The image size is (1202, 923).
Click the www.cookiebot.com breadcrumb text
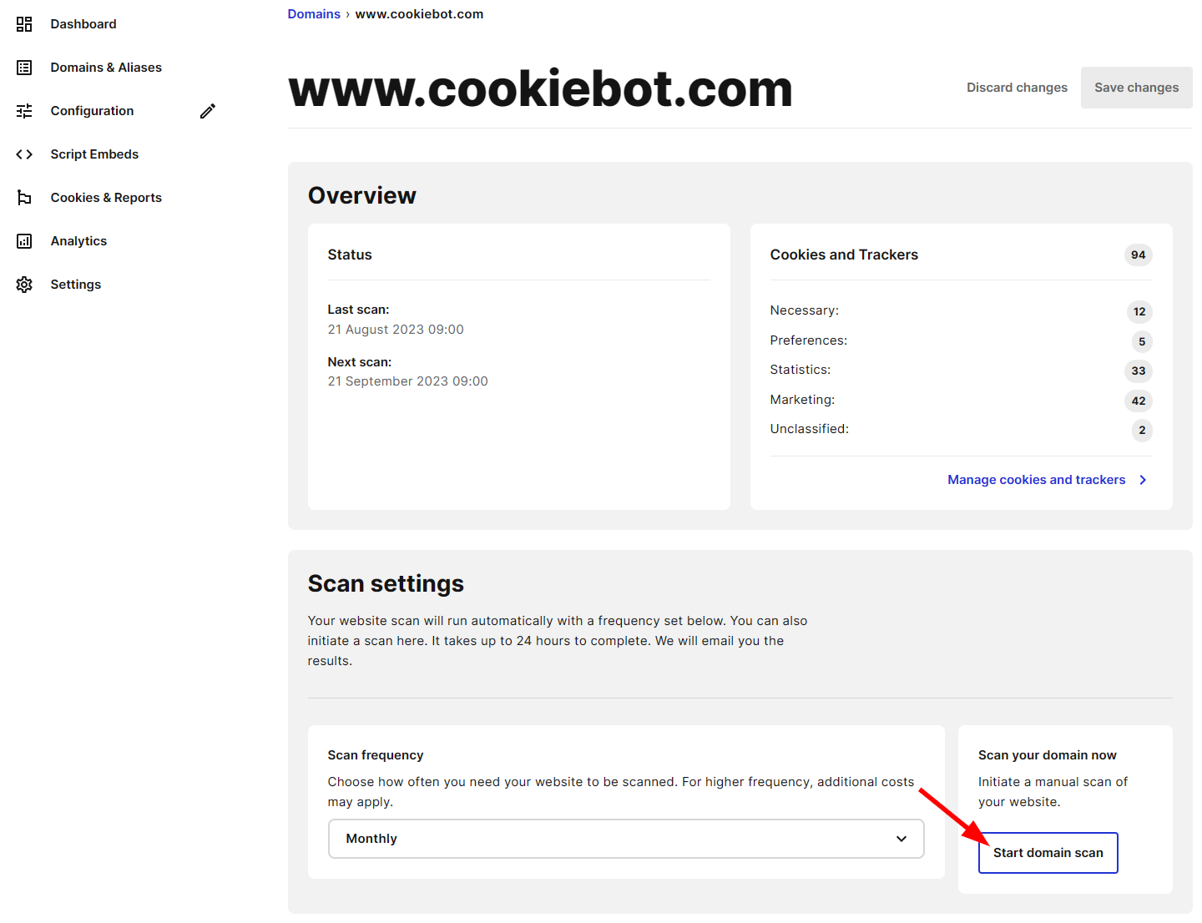click(419, 14)
